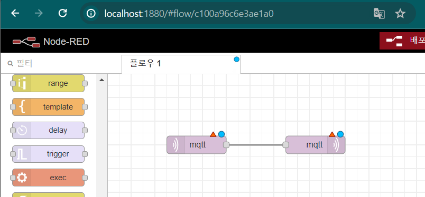Click the blue changed dot on mqtt in node
The height and width of the screenshot is (197, 425).
click(221, 134)
